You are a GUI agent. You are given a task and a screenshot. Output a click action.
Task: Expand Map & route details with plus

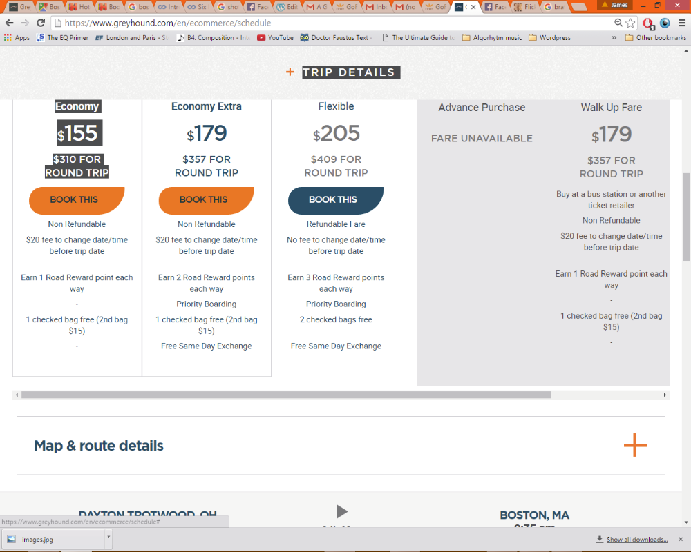tap(634, 445)
